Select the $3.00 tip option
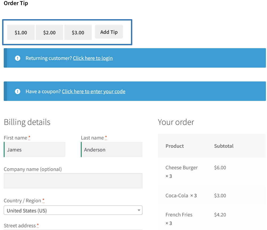 pos(78,32)
